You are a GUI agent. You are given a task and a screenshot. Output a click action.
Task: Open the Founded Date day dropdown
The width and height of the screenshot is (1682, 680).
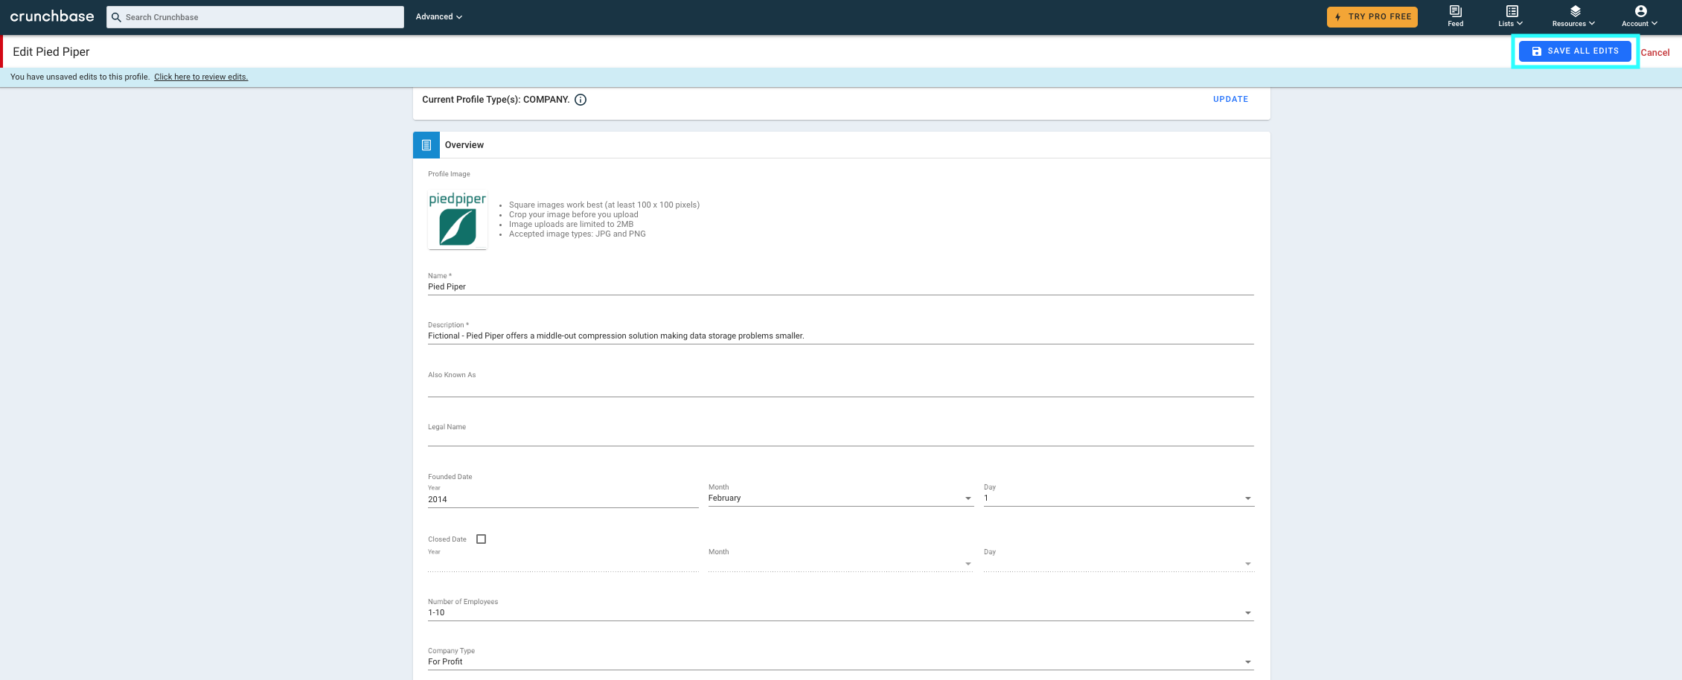point(1119,498)
